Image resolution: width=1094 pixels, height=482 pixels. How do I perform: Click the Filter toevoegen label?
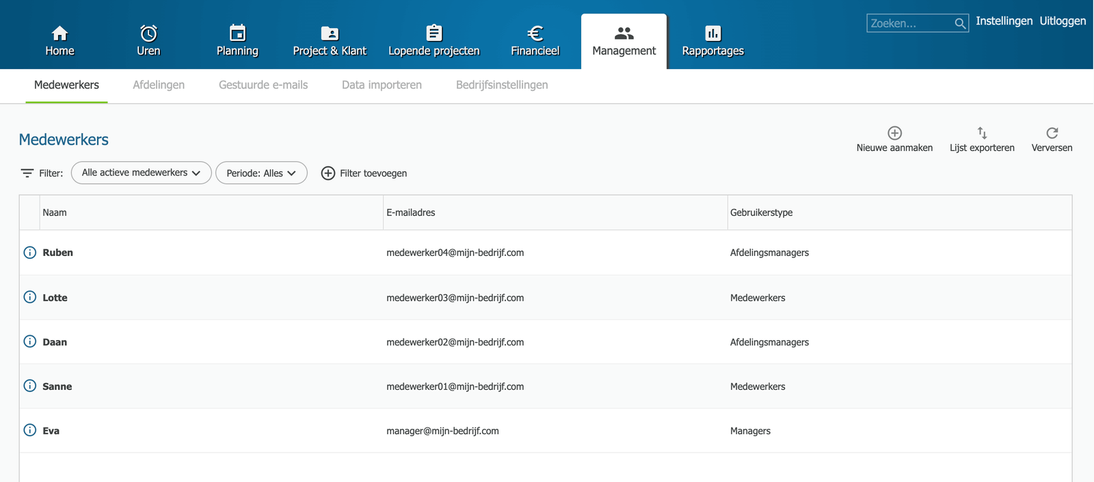(373, 173)
